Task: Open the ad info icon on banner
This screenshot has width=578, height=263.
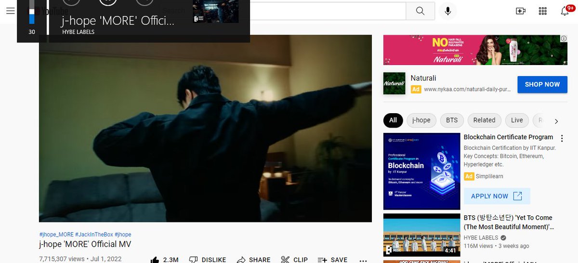Action: pos(564,39)
